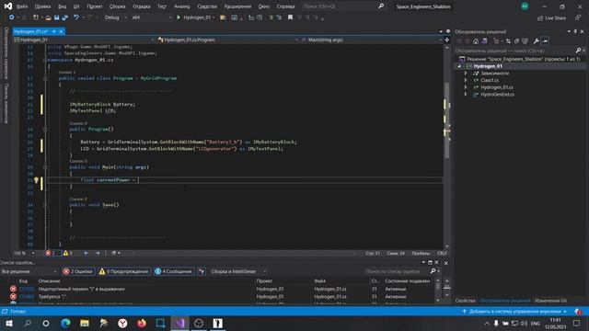Open the Git menu

click(76, 6)
